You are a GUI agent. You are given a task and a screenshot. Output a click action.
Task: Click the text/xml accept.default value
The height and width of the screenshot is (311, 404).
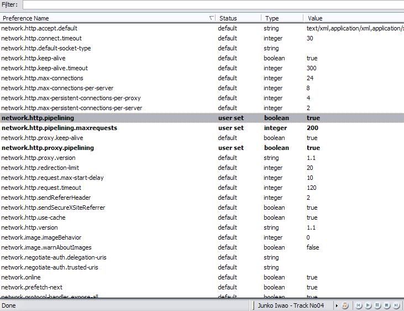(x=355, y=28)
